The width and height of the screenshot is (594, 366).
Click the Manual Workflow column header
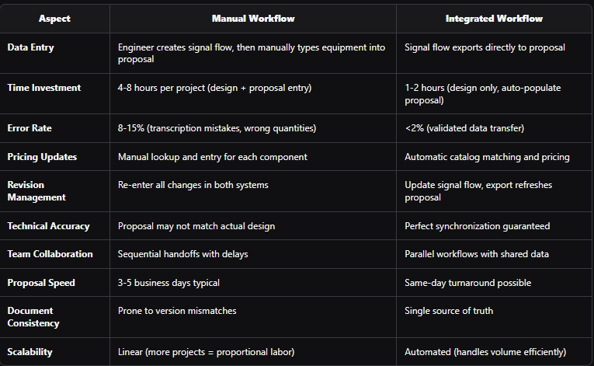pos(252,18)
